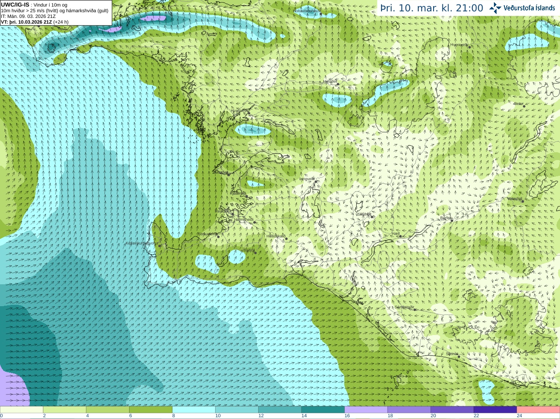Select the 'Þri. 10. mar. kl. 21:00' timestamp
This screenshot has height=419, width=560.
coord(432,8)
